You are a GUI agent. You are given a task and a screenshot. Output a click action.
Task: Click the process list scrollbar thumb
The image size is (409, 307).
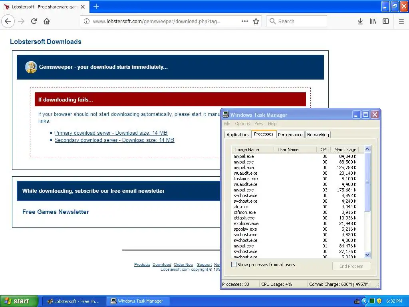coord(367,182)
